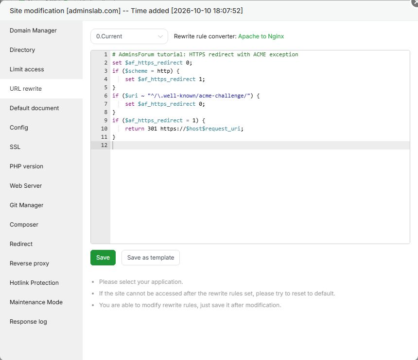Viewport: 418px width, 360px height.
Task: Open Domain Manager section
Action: click(33, 31)
